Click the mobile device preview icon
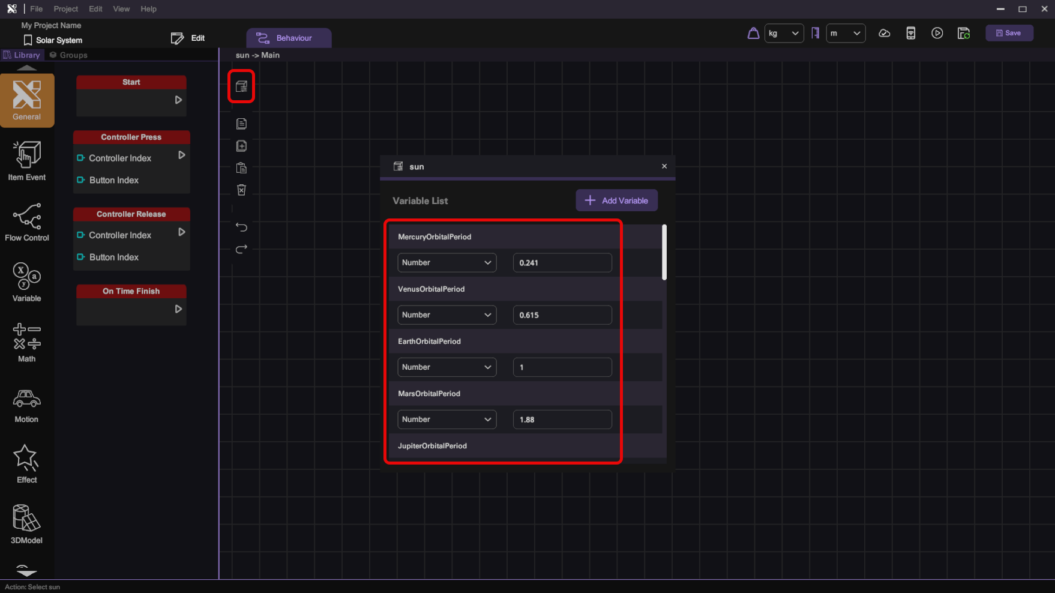The height and width of the screenshot is (593, 1055). click(x=911, y=34)
